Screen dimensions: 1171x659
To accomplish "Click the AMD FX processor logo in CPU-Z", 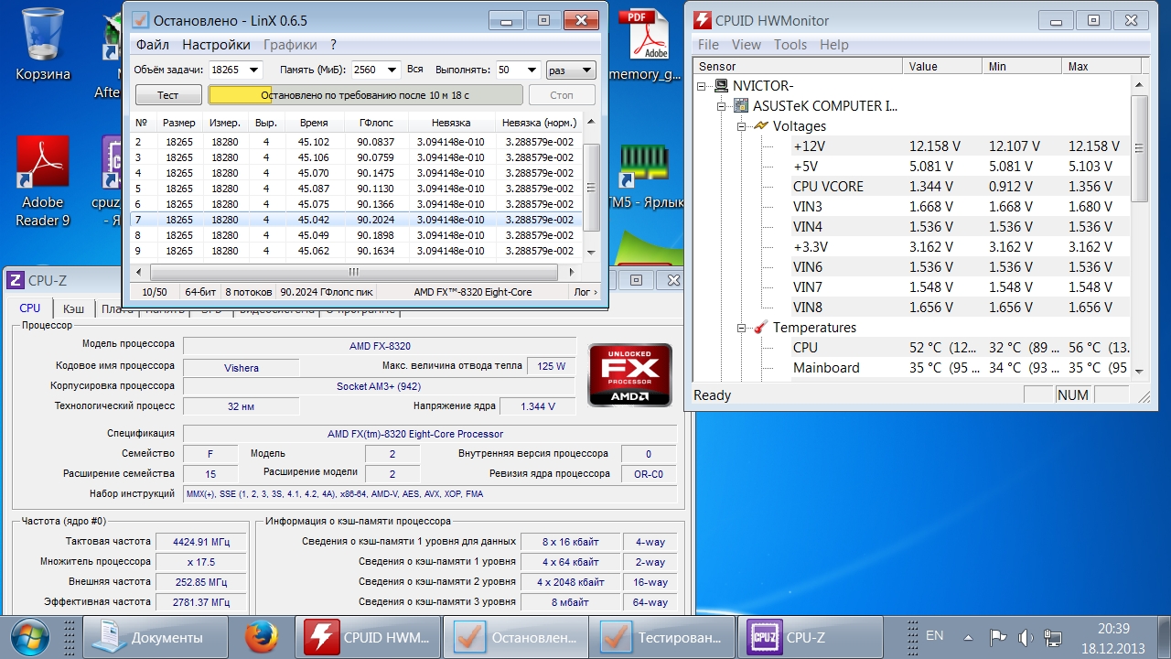I will 629,374.
